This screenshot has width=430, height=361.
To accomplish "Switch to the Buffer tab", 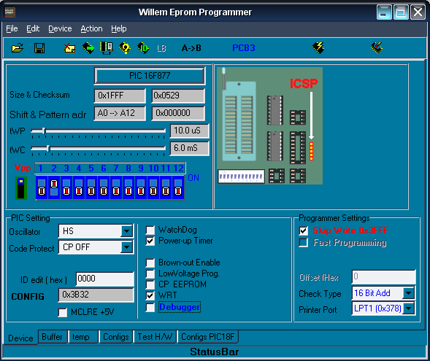I will coord(52,337).
